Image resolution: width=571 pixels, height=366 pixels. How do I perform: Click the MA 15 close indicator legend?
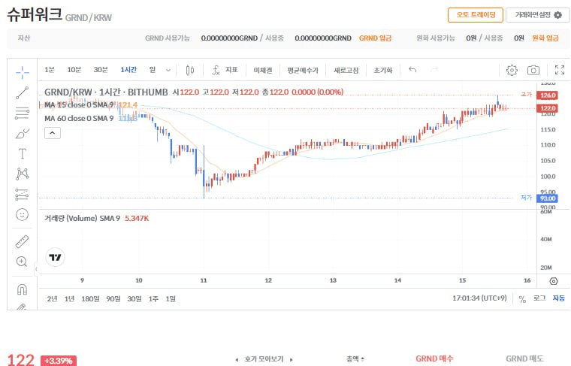coord(79,105)
